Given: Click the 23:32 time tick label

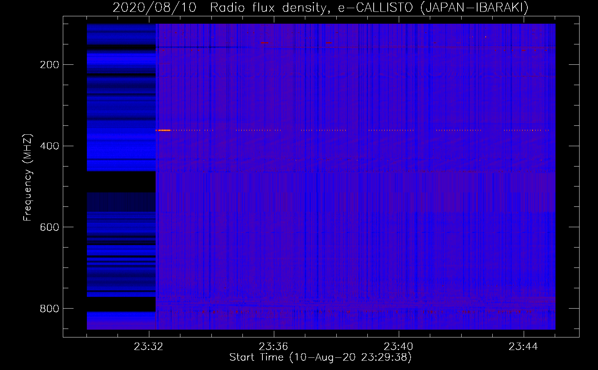Looking at the screenshot, I should click(x=149, y=347).
